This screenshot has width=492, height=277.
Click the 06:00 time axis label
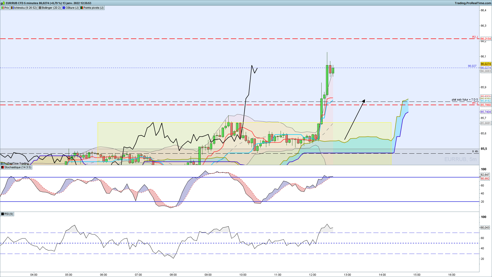tap(104, 275)
